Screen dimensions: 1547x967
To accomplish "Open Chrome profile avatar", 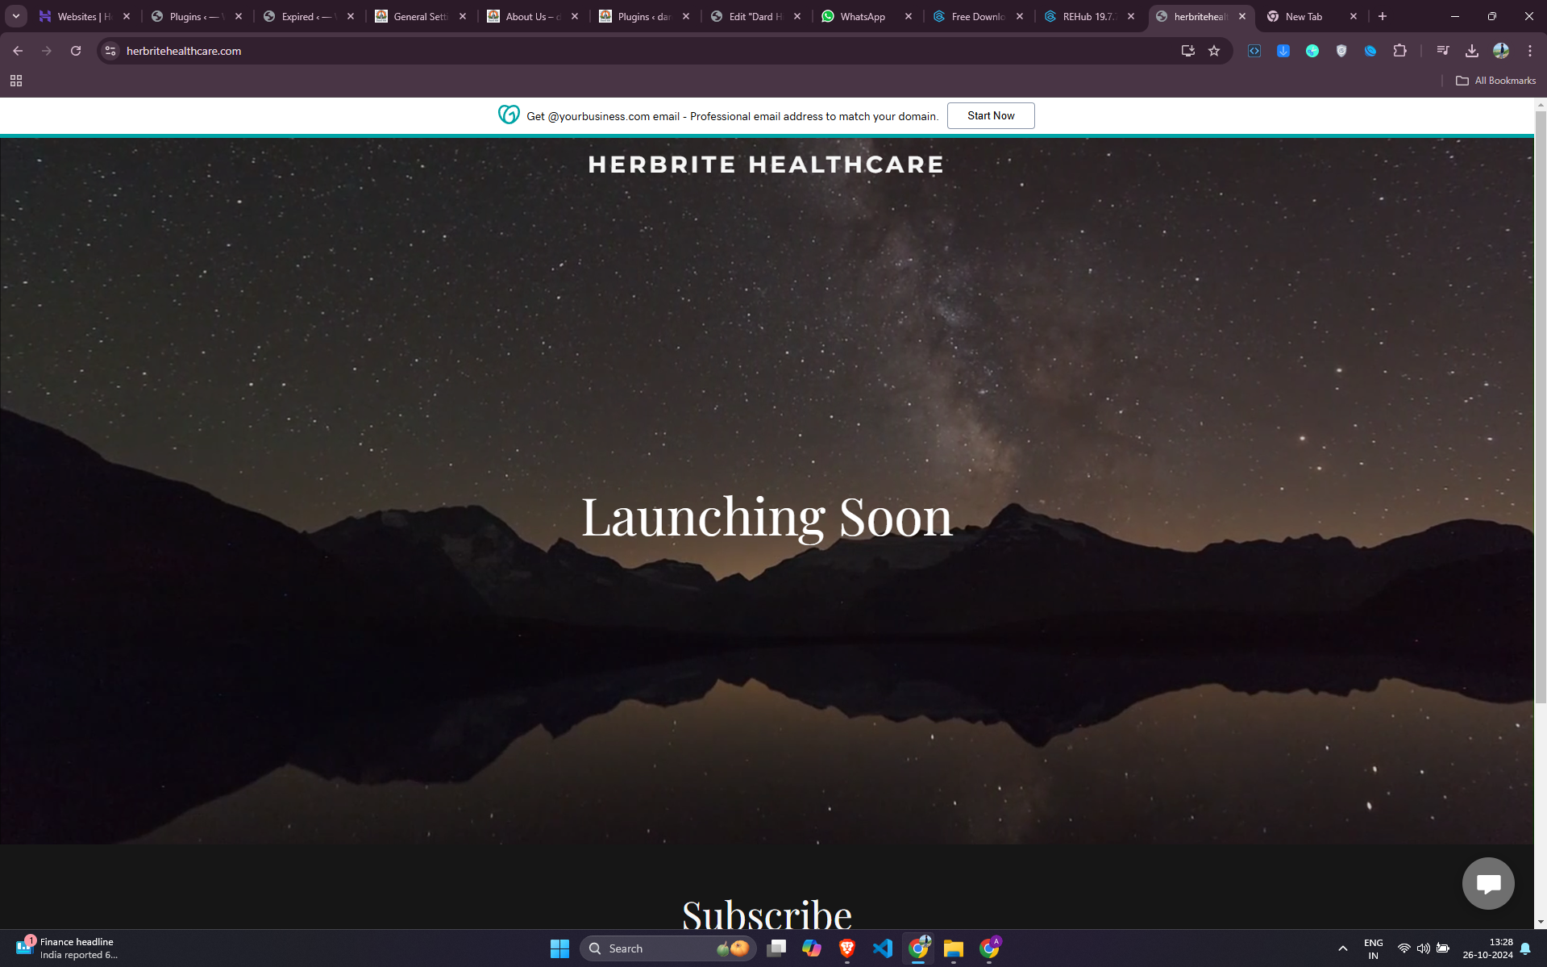I will click(x=1500, y=51).
